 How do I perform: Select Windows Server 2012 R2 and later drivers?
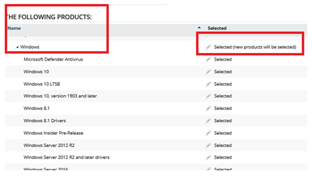click(67, 157)
